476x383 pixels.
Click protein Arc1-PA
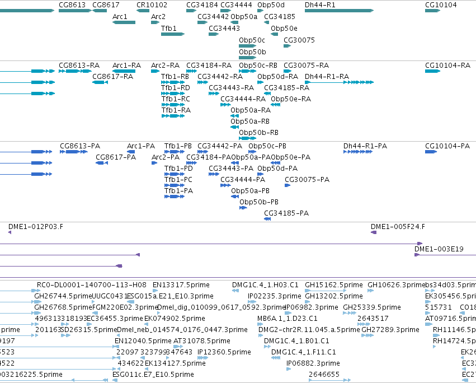[x=131, y=152]
